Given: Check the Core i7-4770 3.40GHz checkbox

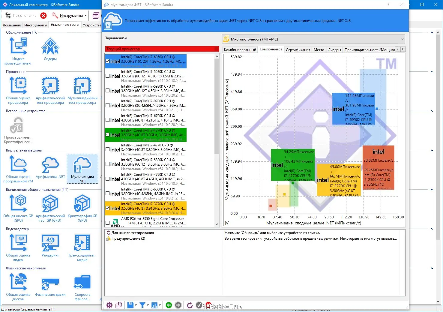Looking at the screenshot, I should tap(108, 149).
